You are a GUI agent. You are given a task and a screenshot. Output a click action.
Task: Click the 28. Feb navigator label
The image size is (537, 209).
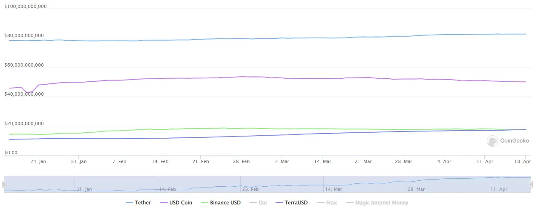click(251, 190)
